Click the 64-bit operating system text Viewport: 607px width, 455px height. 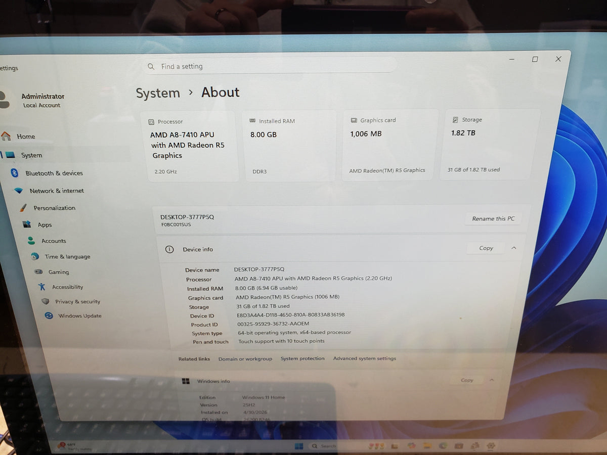(x=294, y=333)
